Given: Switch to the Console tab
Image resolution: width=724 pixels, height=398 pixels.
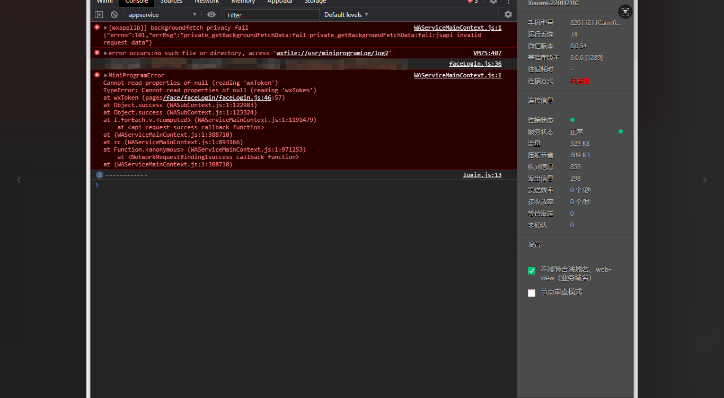Looking at the screenshot, I should (137, 2).
